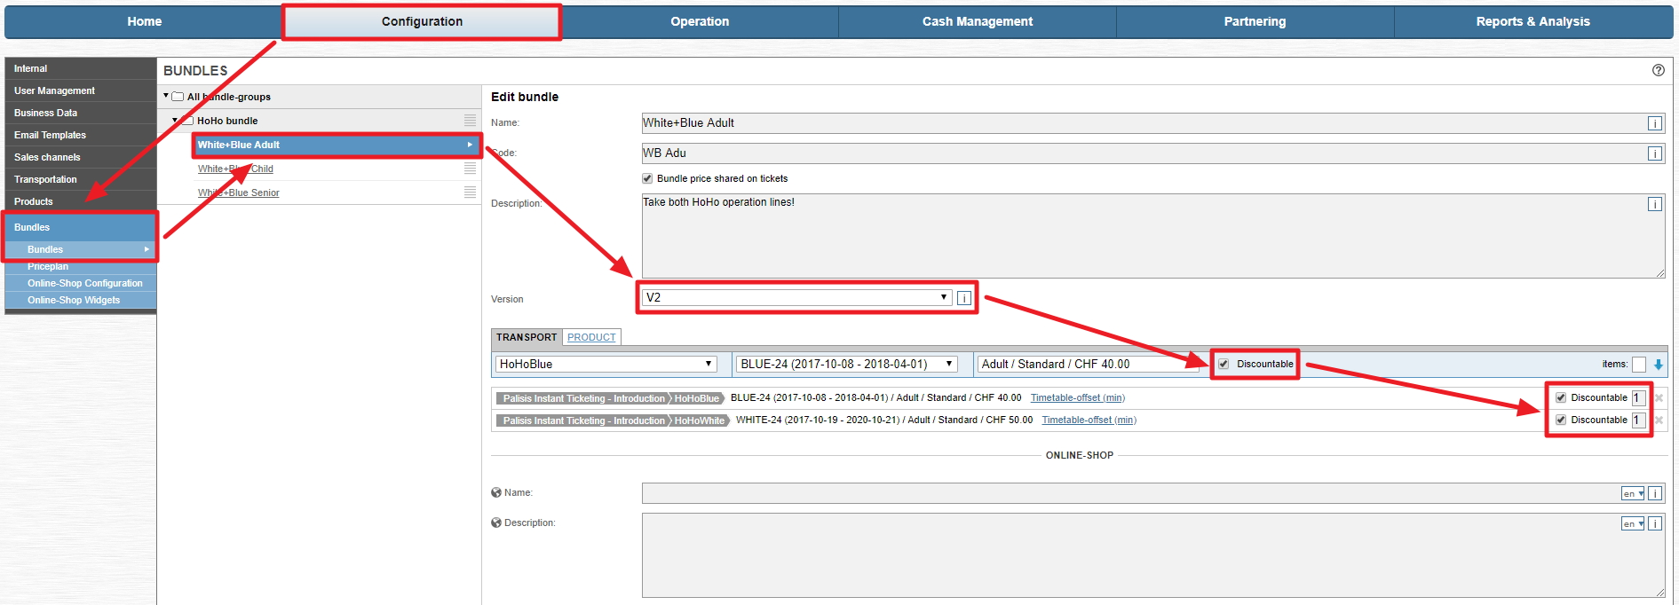Image resolution: width=1679 pixels, height=605 pixels.
Task: Click the info icon of Online-Shop Description field
Action: (1655, 523)
